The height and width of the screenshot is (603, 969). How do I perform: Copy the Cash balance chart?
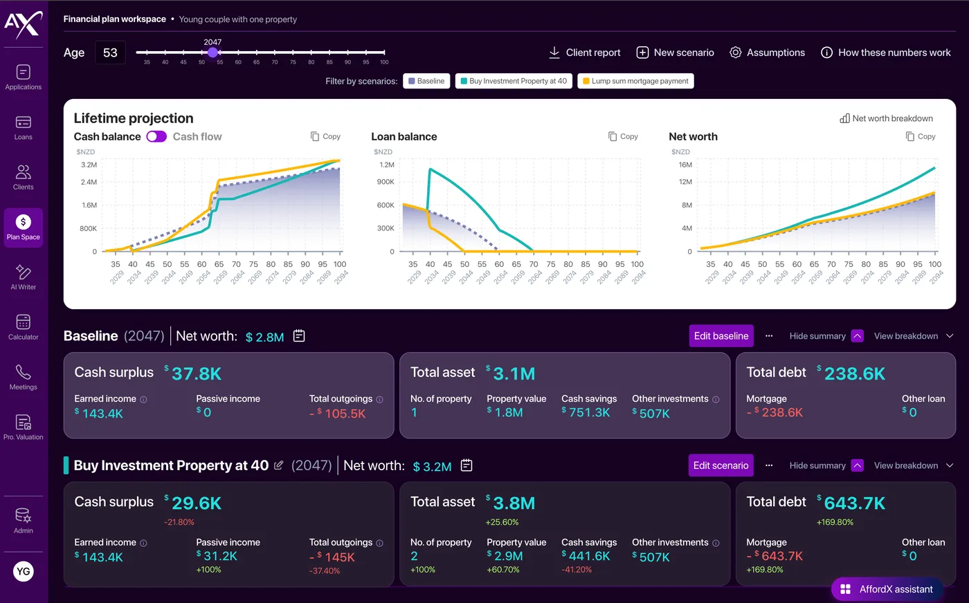[x=325, y=136]
